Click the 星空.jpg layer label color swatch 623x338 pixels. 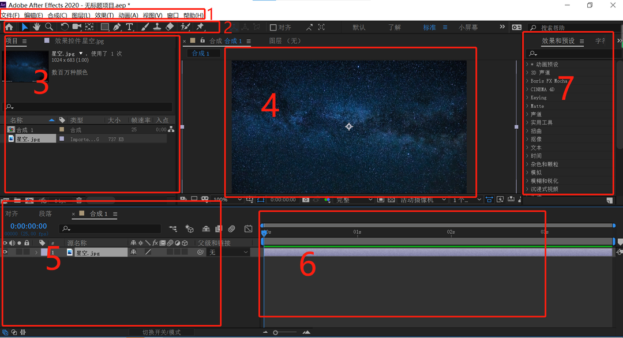click(x=44, y=253)
